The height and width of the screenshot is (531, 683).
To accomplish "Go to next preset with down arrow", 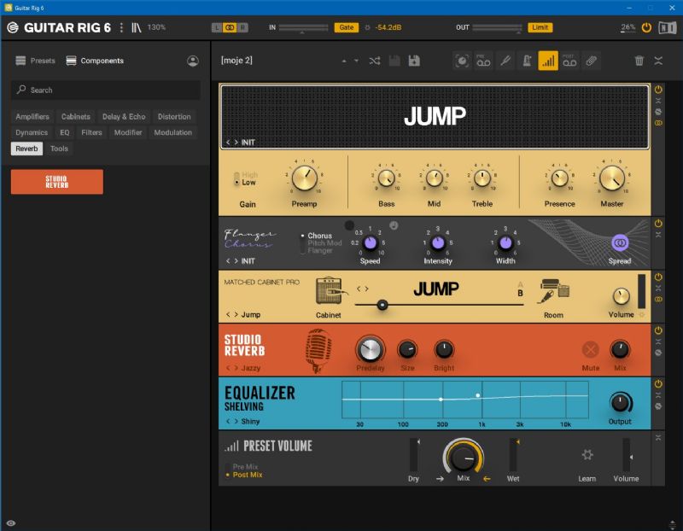I will tap(356, 61).
